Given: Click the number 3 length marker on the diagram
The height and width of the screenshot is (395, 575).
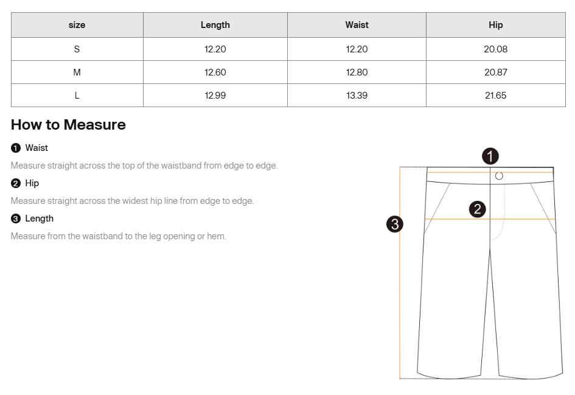Looking at the screenshot, I should click(x=395, y=224).
